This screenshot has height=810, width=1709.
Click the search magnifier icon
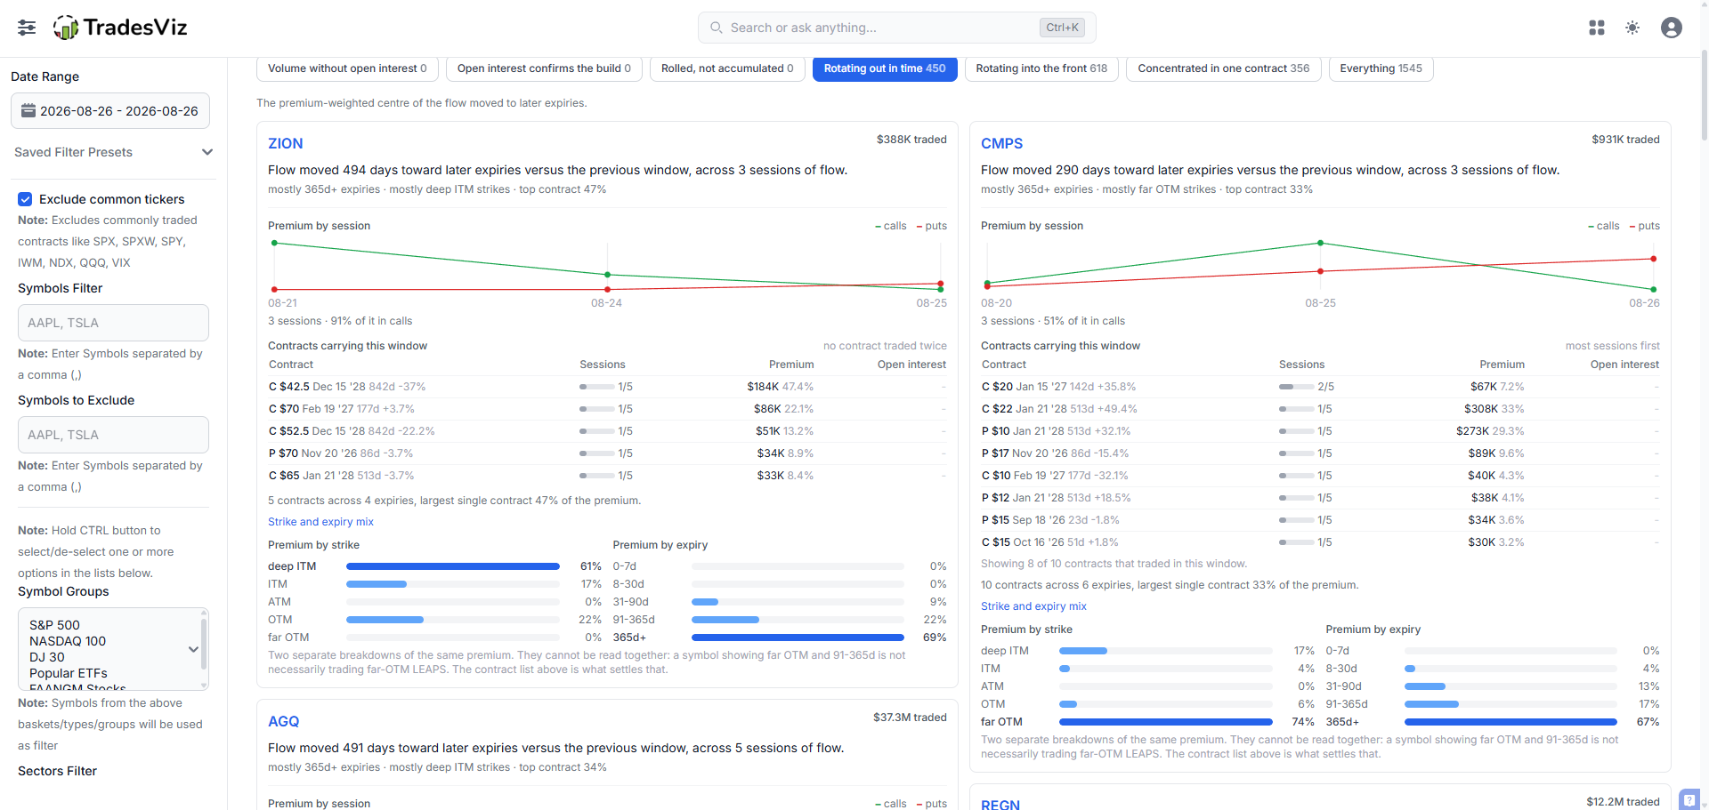click(x=716, y=28)
